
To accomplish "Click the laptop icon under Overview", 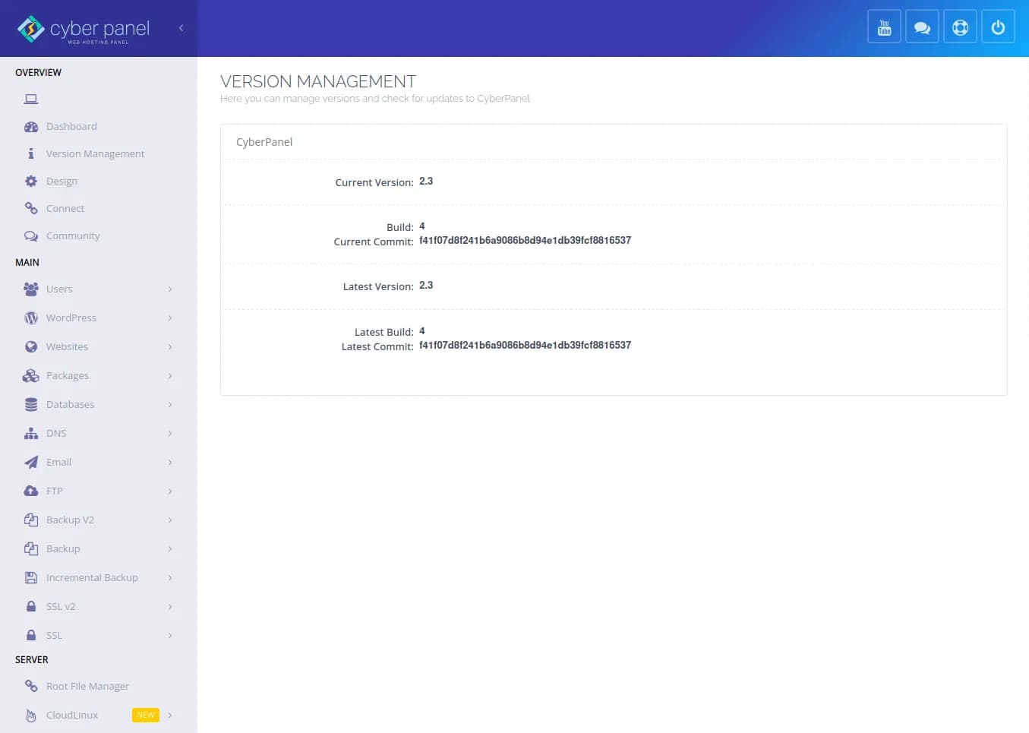I will click(x=31, y=99).
